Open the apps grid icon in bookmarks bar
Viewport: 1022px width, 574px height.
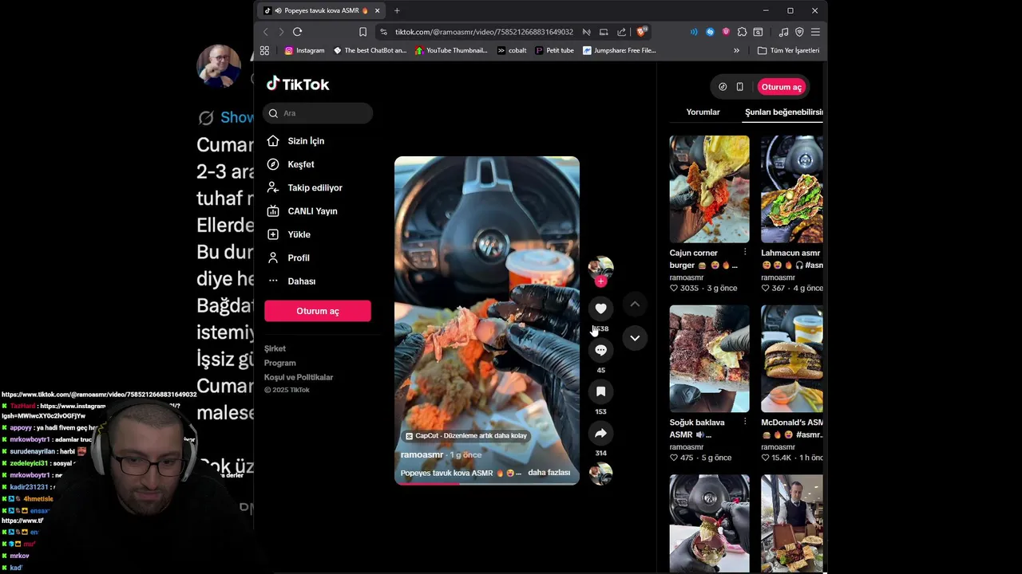coord(264,50)
